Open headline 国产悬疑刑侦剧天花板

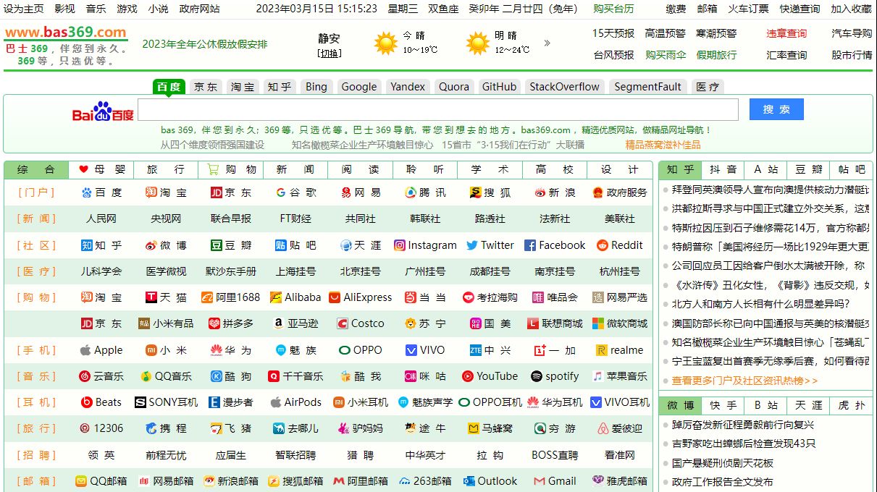tap(723, 463)
